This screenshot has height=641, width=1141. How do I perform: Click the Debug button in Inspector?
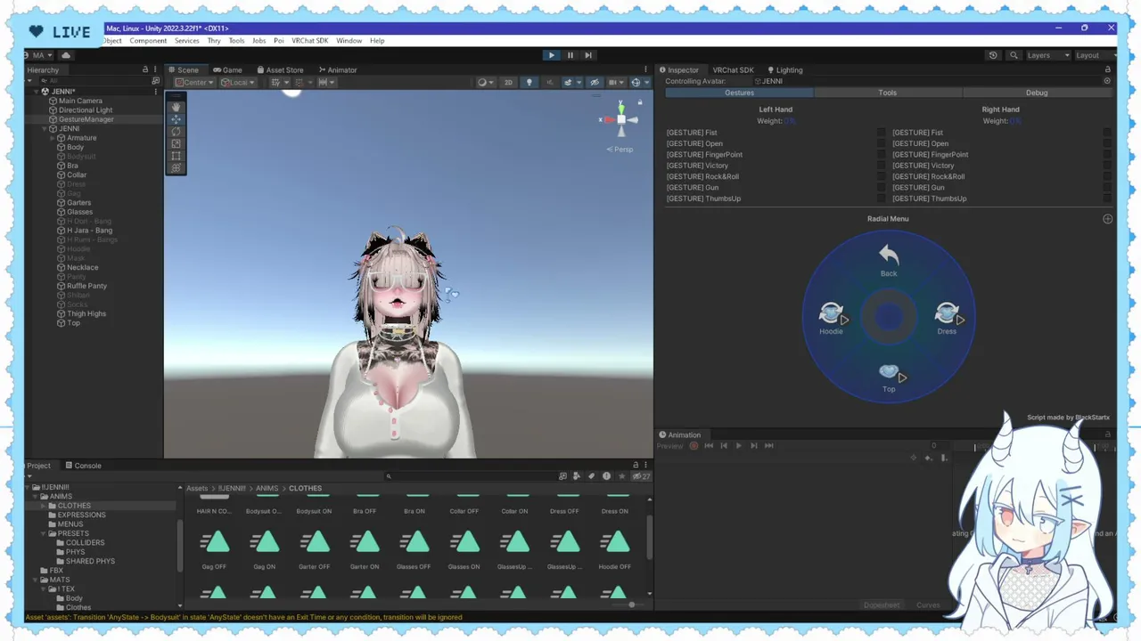click(1037, 93)
